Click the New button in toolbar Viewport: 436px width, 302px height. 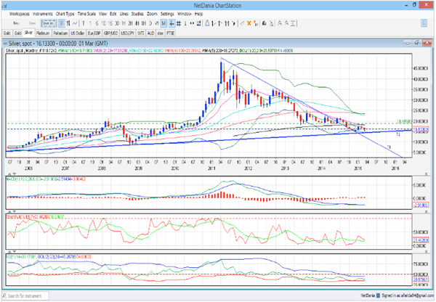15,23
